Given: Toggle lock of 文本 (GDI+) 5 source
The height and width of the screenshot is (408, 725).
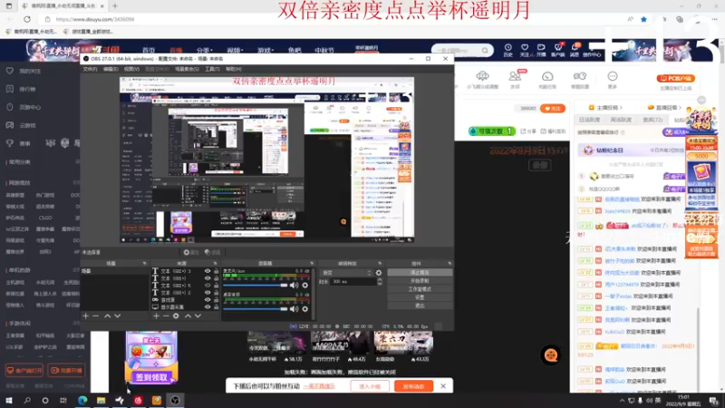Looking at the screenshot, I should pyautogui.click(x=216, y=286).
